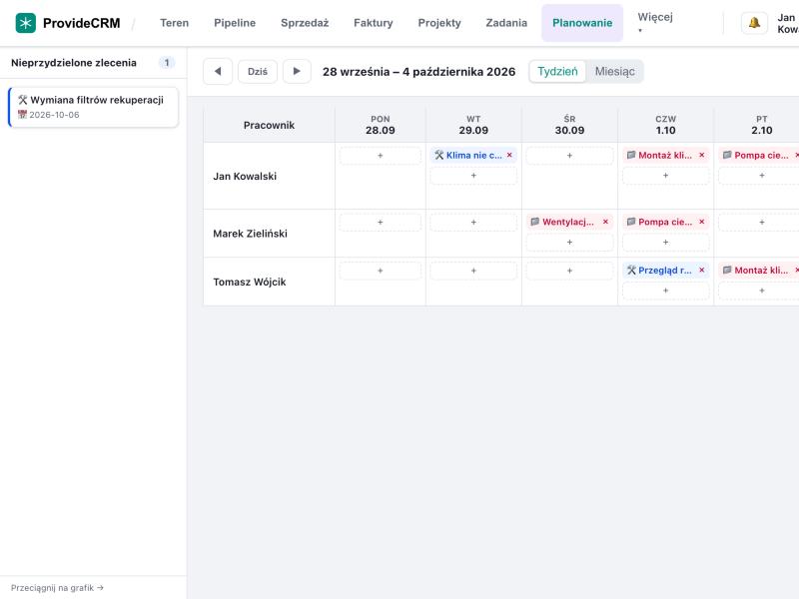The image size is (799, 599).
Task: Click the "28 września – 4 października 2026" date range
Action: pyautogui.click(x=418, y=71)
